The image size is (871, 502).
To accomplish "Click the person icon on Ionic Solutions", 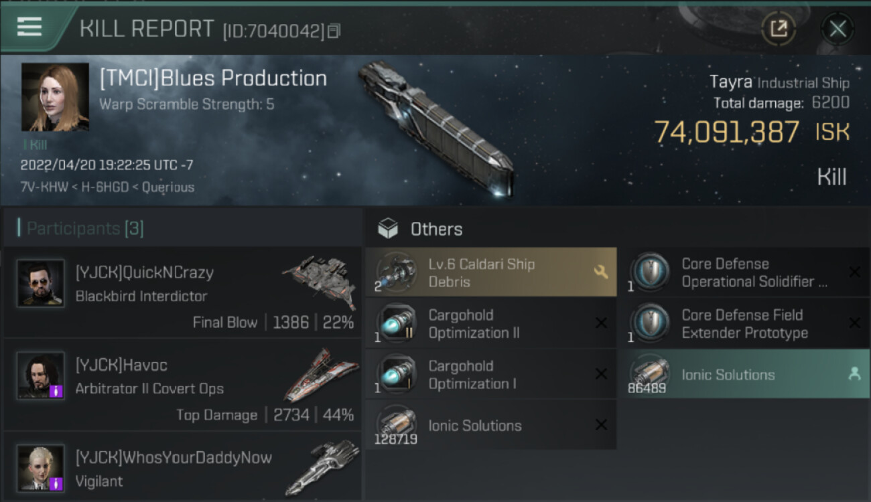I will pyautogui.click(x=854, y=374).
